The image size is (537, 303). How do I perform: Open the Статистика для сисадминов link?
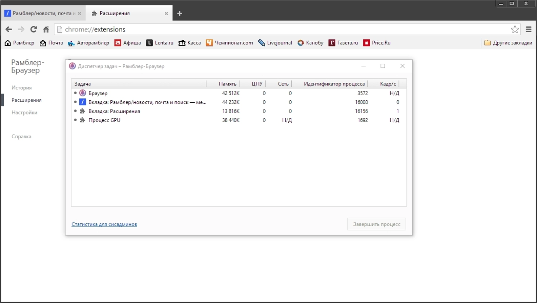(x=104, y=224)
